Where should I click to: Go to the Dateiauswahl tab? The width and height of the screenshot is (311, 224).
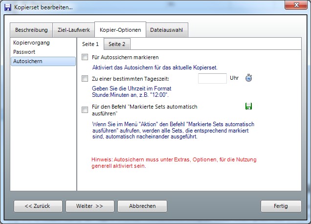[x=166, y=30]
